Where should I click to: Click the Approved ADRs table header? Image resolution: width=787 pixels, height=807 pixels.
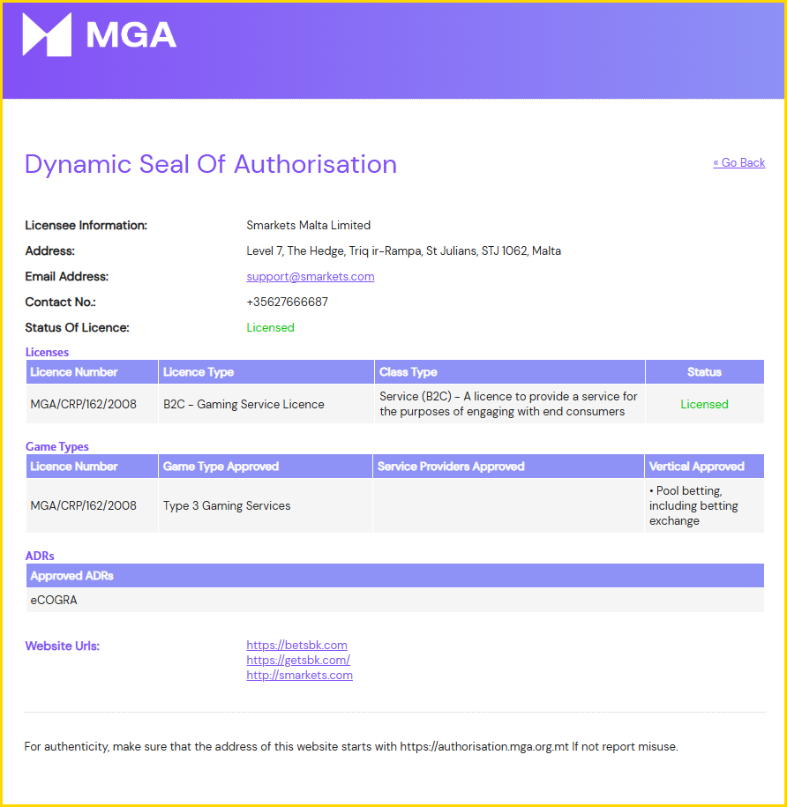(x=395, y=576)
